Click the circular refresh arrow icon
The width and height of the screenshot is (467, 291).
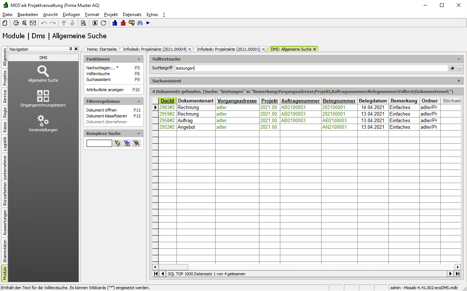pos(103,23)
